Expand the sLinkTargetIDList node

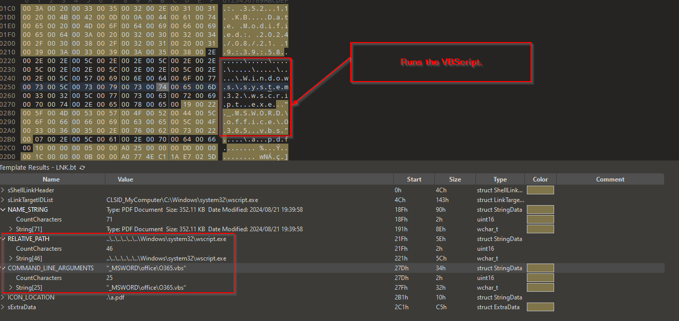3,200
